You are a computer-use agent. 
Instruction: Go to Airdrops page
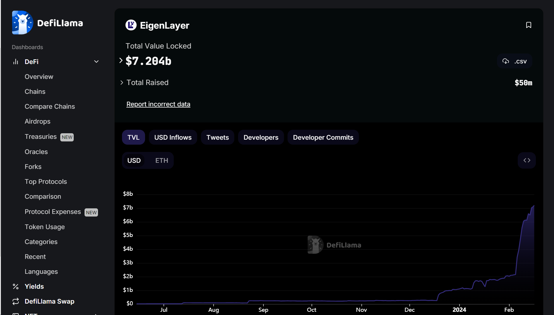coord(37,122)
